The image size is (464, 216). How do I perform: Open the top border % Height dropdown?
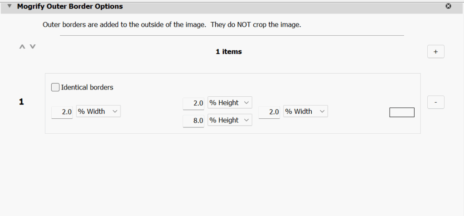point(229,103)
